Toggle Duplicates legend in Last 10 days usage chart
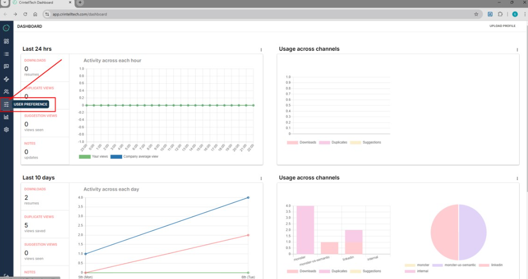 [333, 271]
